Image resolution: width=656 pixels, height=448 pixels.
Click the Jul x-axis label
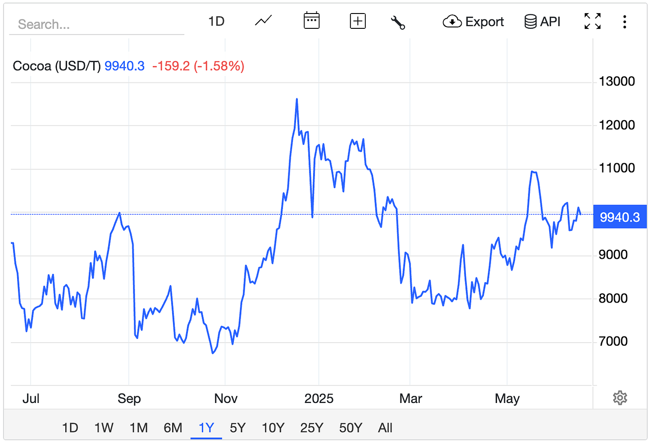click(x=31, y=398)
